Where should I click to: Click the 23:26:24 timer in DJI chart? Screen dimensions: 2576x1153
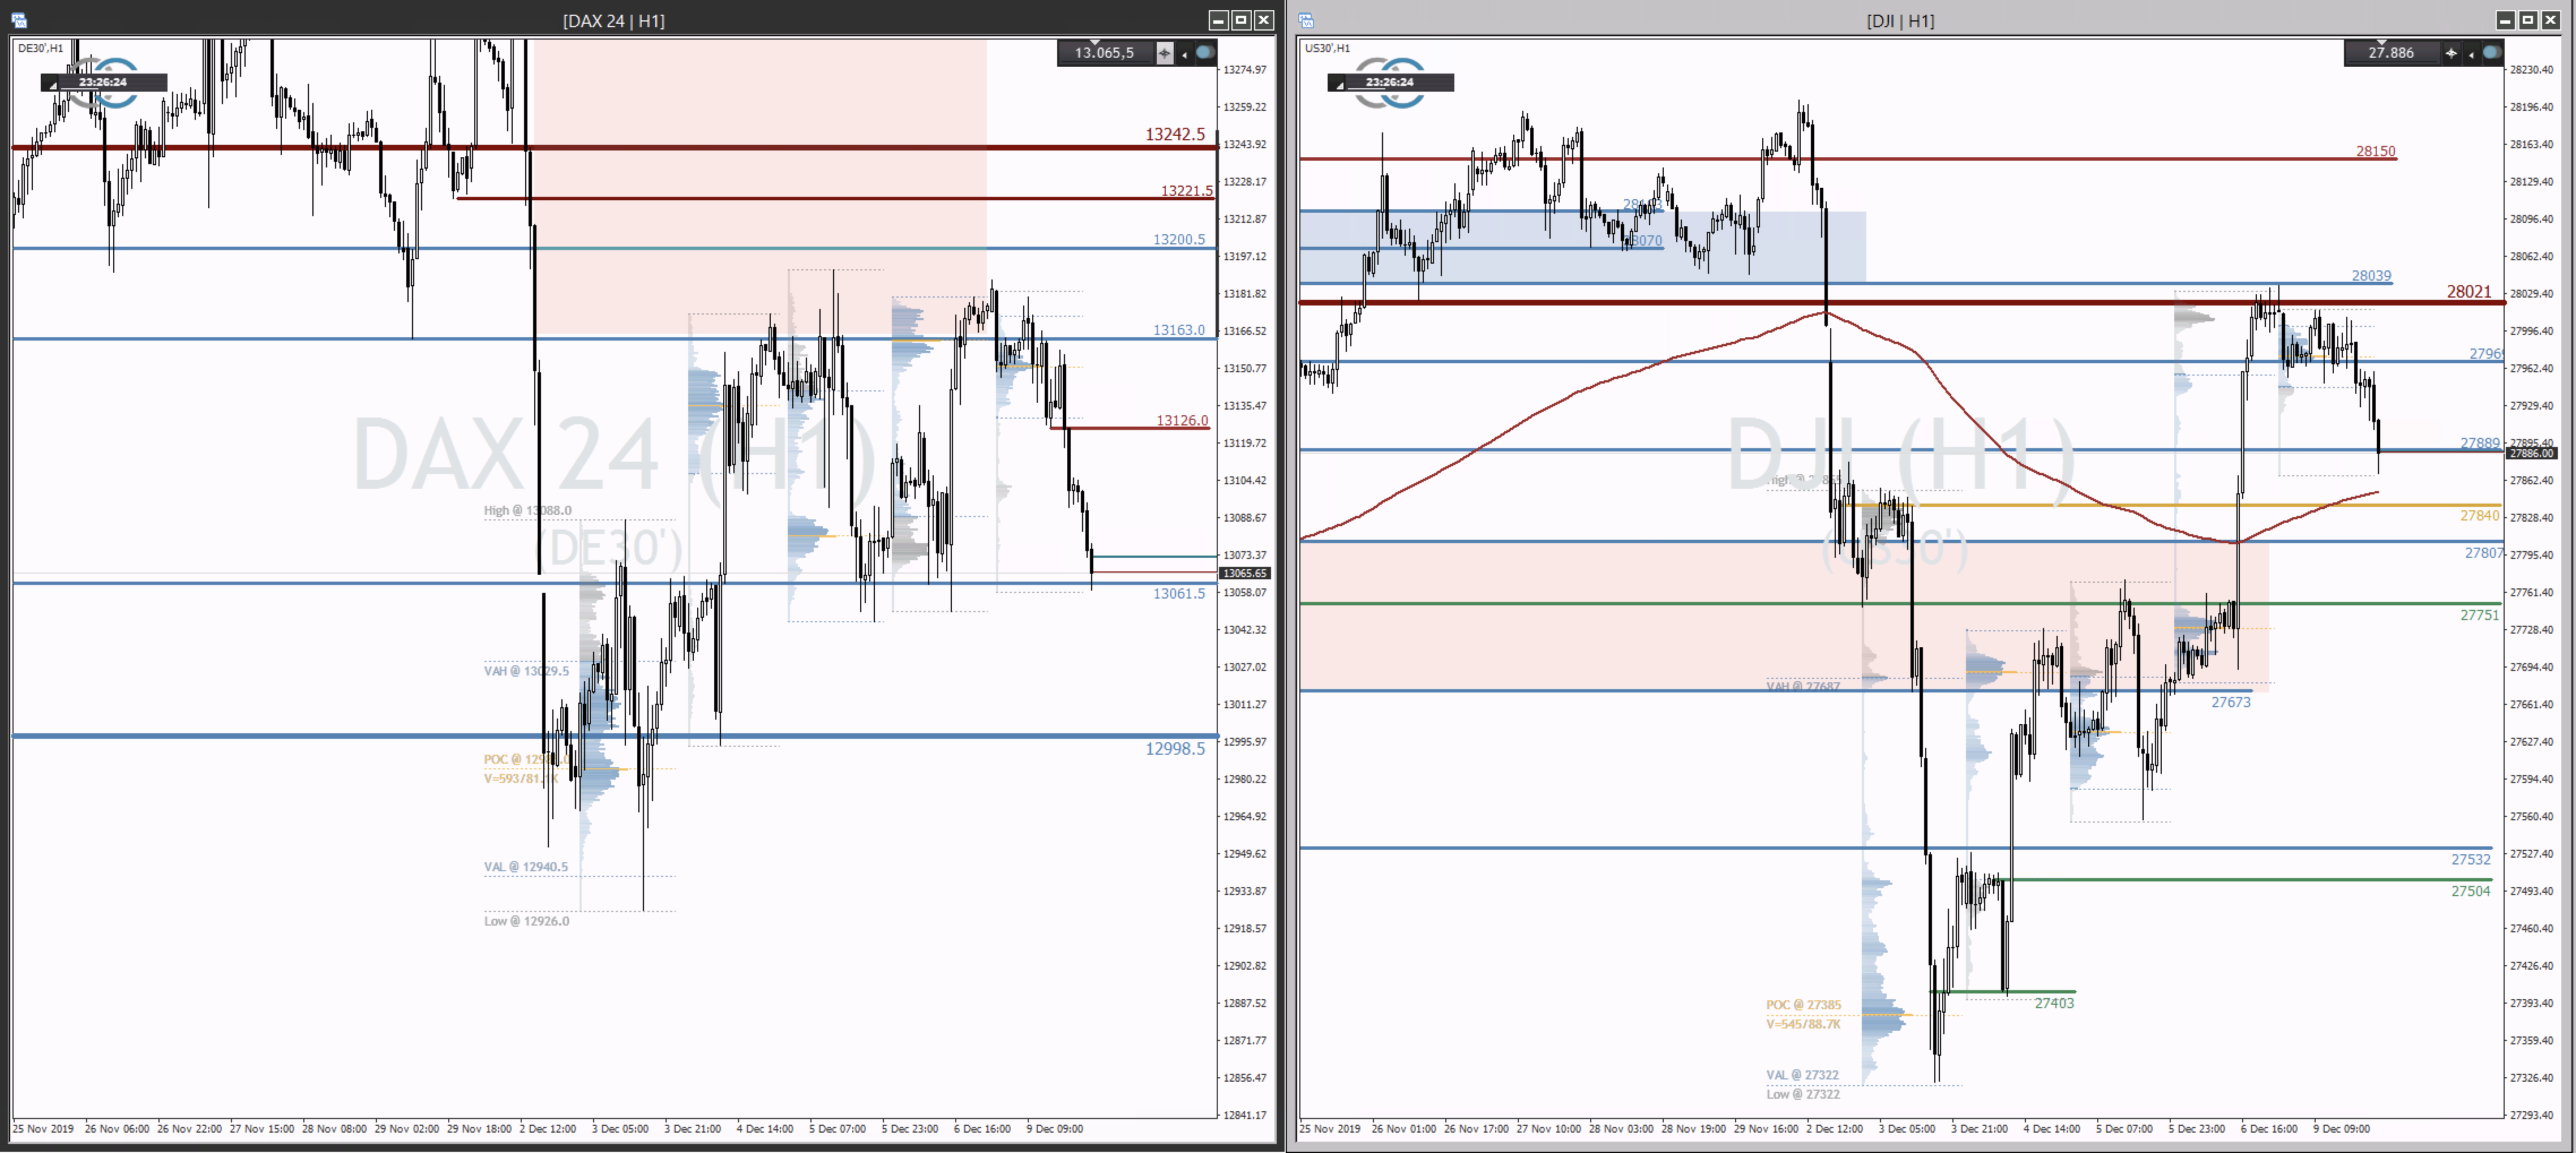tap(1390, 83)
